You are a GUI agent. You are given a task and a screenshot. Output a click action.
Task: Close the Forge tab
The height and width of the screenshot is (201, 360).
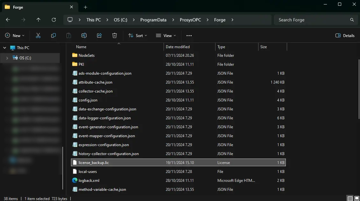(71, 7)
